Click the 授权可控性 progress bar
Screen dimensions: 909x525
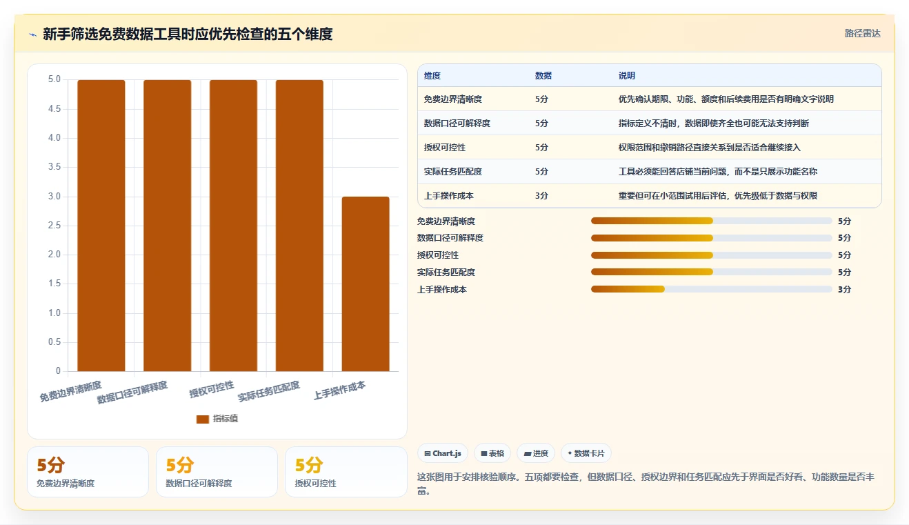click(712, 255)
